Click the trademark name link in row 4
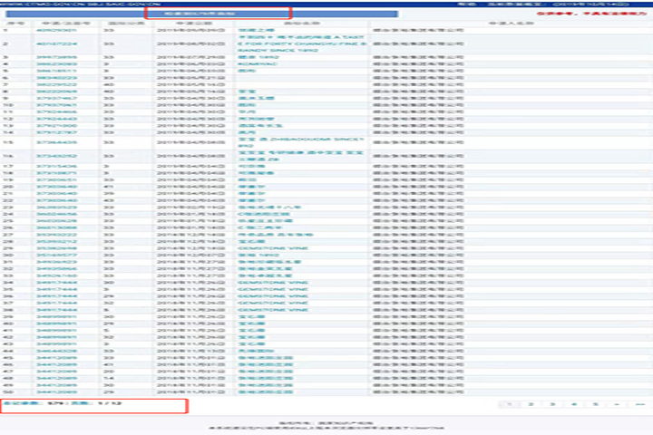Viewport: 653px width, 435px height. pos(253,64)
